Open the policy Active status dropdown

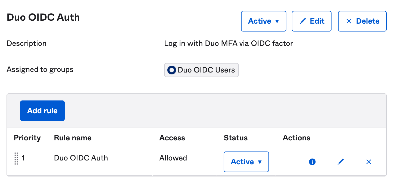click(x=264, y=21)
